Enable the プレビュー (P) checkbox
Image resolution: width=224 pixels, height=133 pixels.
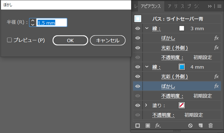[x=10, y=40]
